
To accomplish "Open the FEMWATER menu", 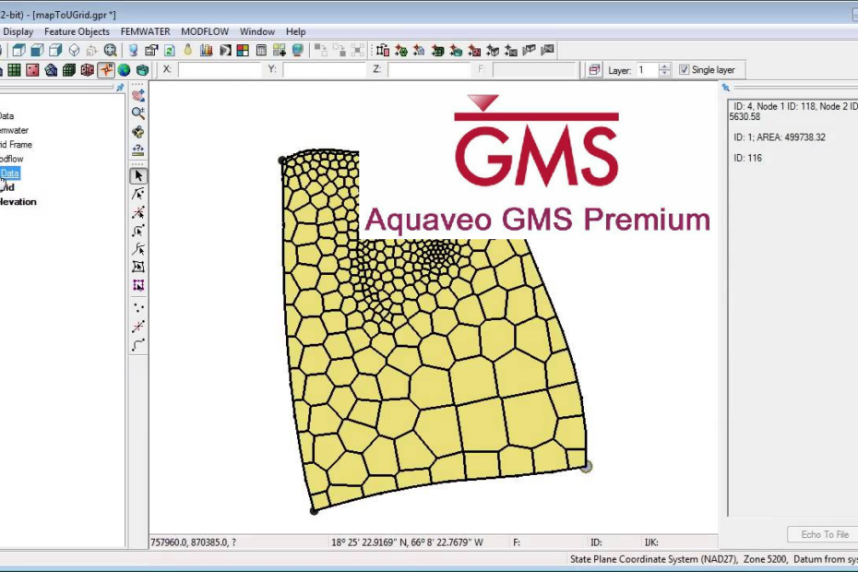I will click(145, 31).
